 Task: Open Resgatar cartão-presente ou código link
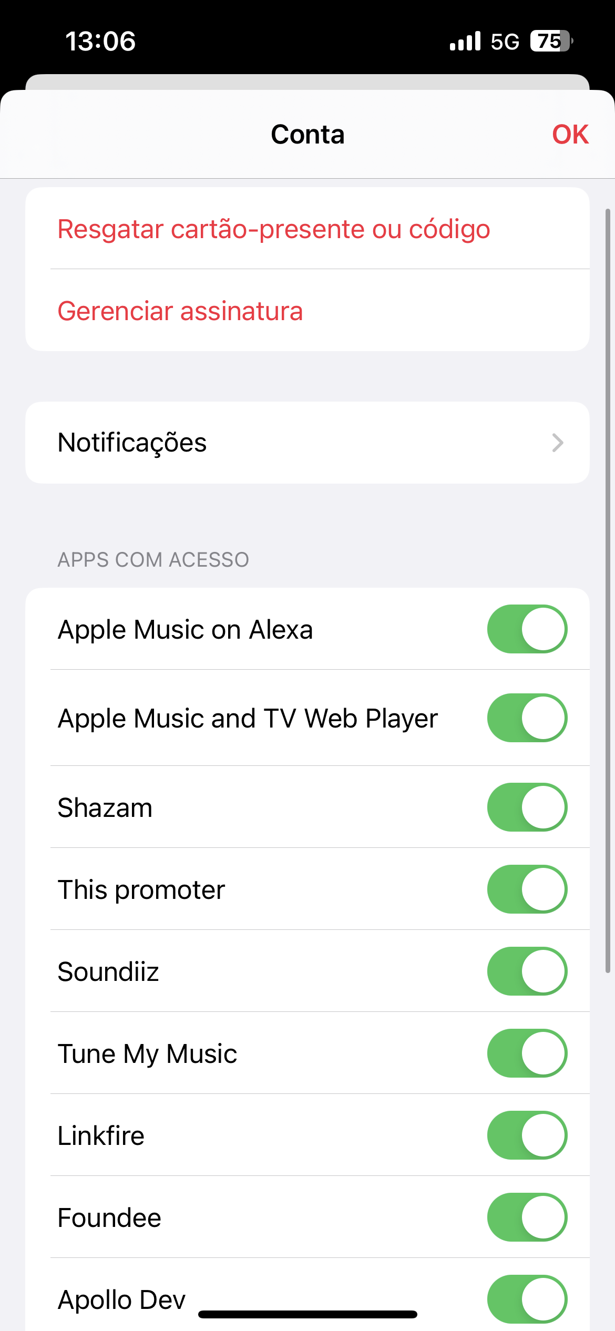click(x=273, y=229)
